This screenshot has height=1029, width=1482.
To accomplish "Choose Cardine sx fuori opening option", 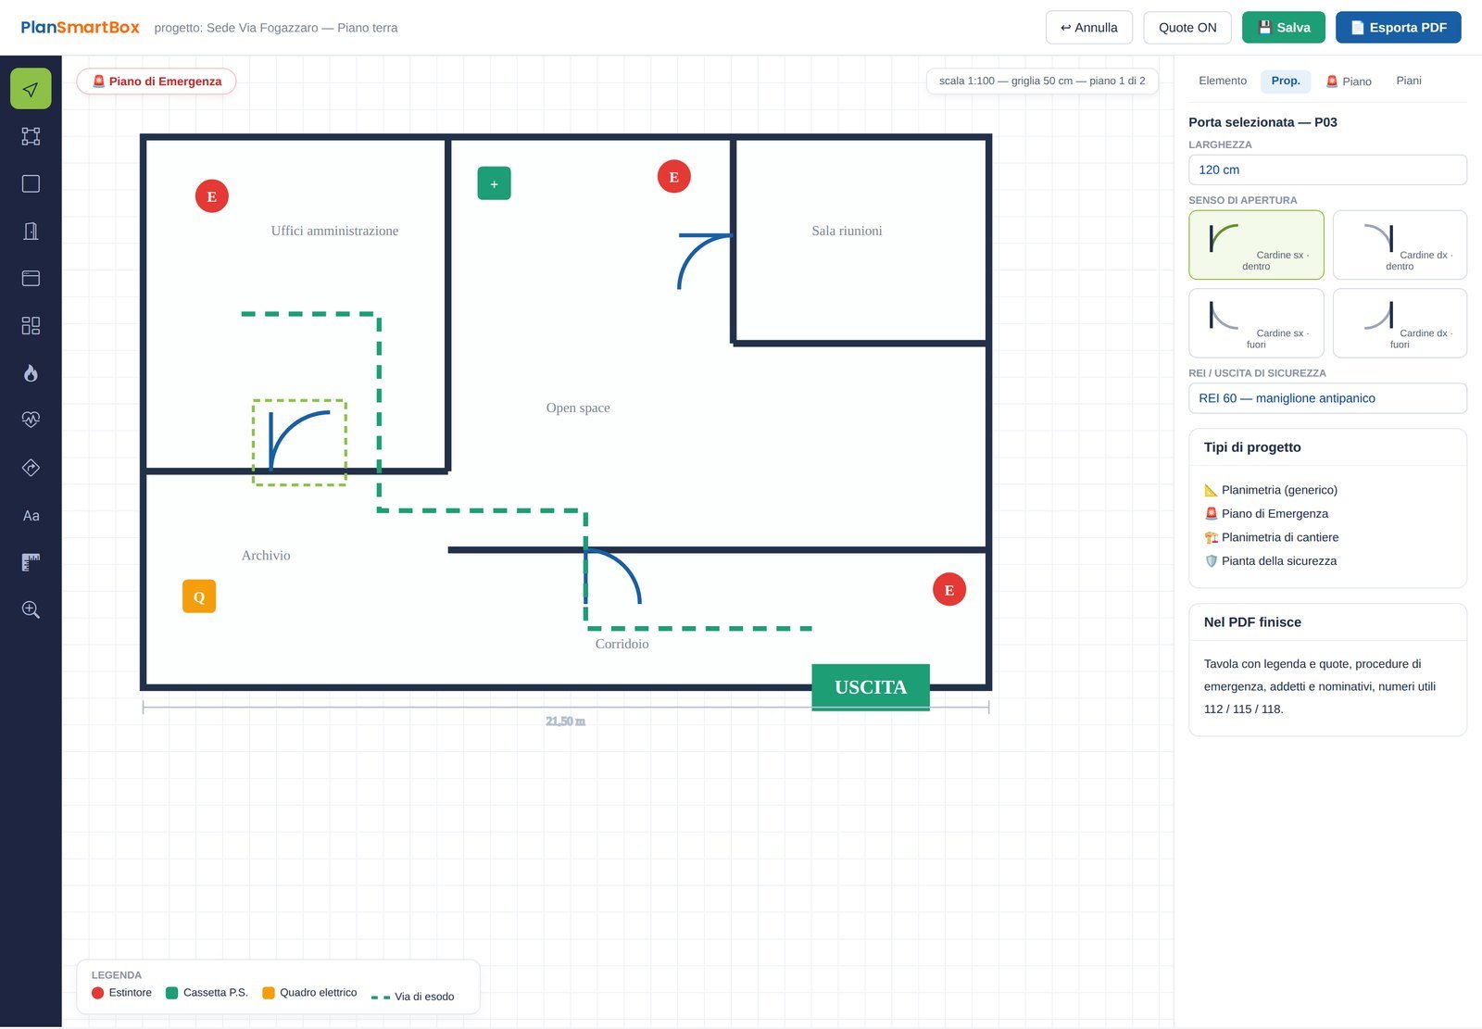I will coord(1256,323).
